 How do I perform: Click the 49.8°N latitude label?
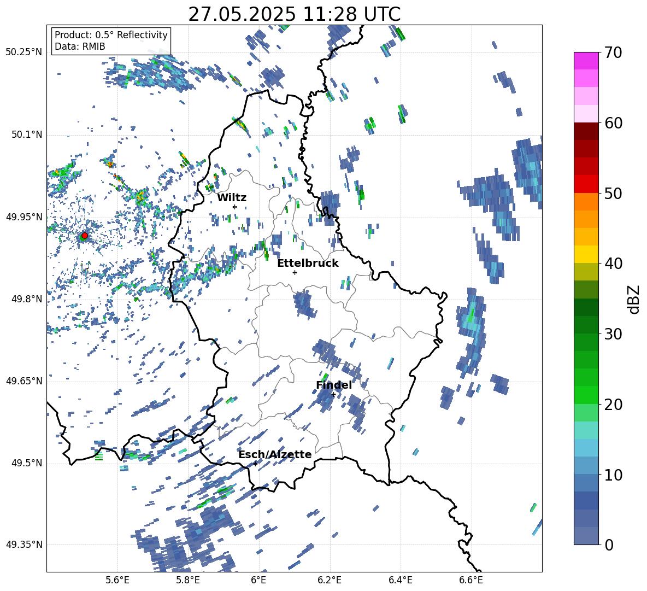tap(26, 299)
